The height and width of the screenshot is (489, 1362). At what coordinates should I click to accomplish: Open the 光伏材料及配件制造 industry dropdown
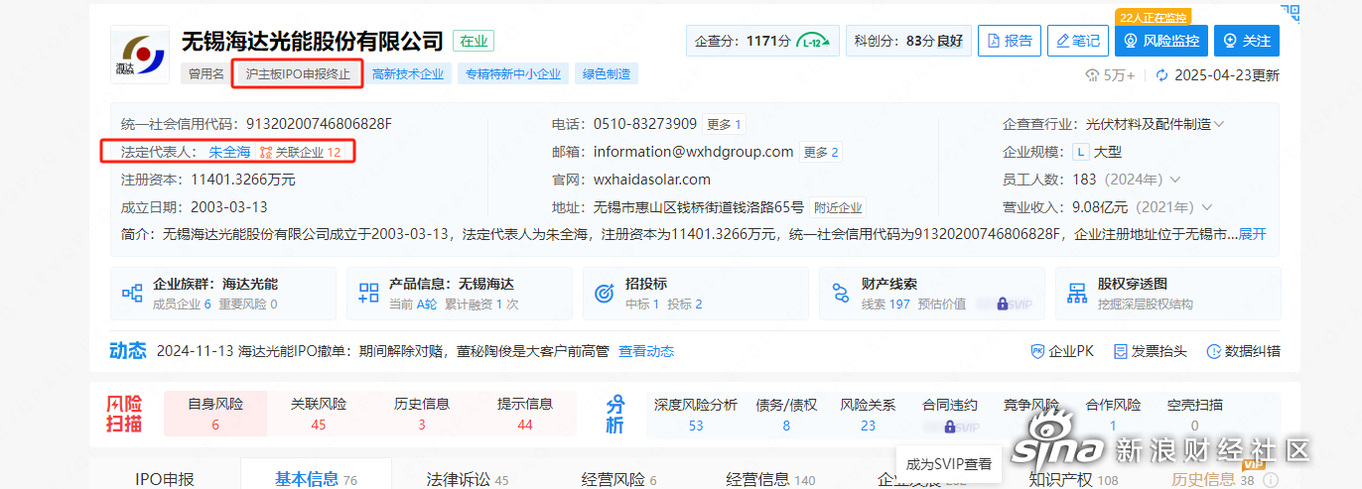pyautogui.click(x=1156, y=124)
